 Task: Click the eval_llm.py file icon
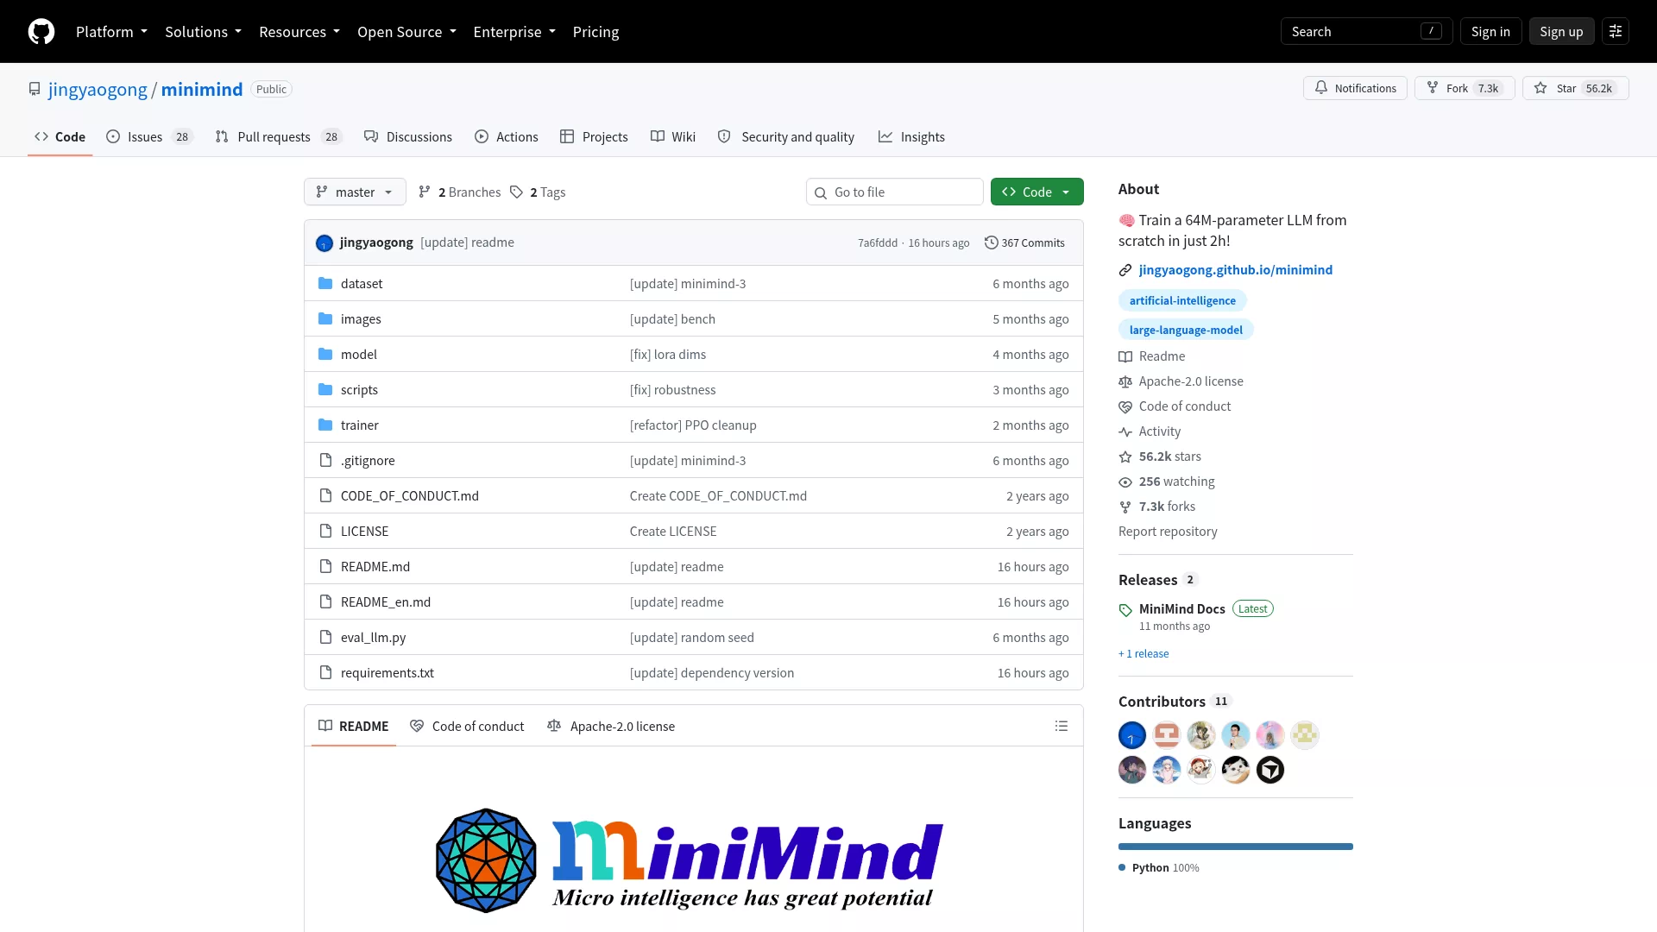click(325, 638)
